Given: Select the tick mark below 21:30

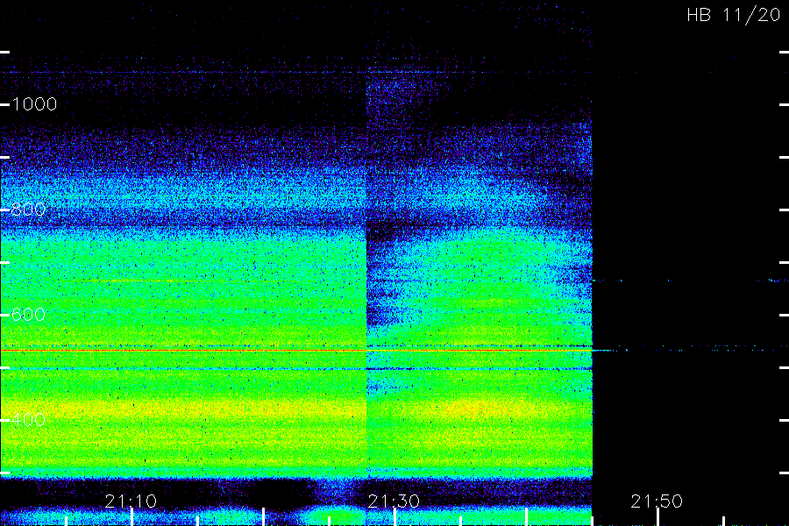Looking at the screenshot, I should click(395, 517).
